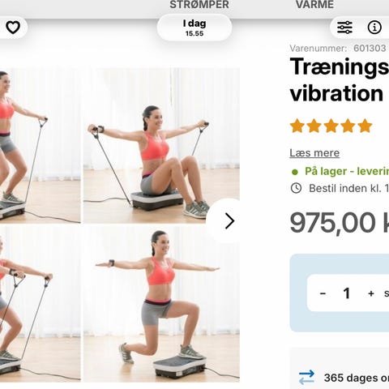Click the 365 dages return text
389x389 pixels.
tap(357, 378)
